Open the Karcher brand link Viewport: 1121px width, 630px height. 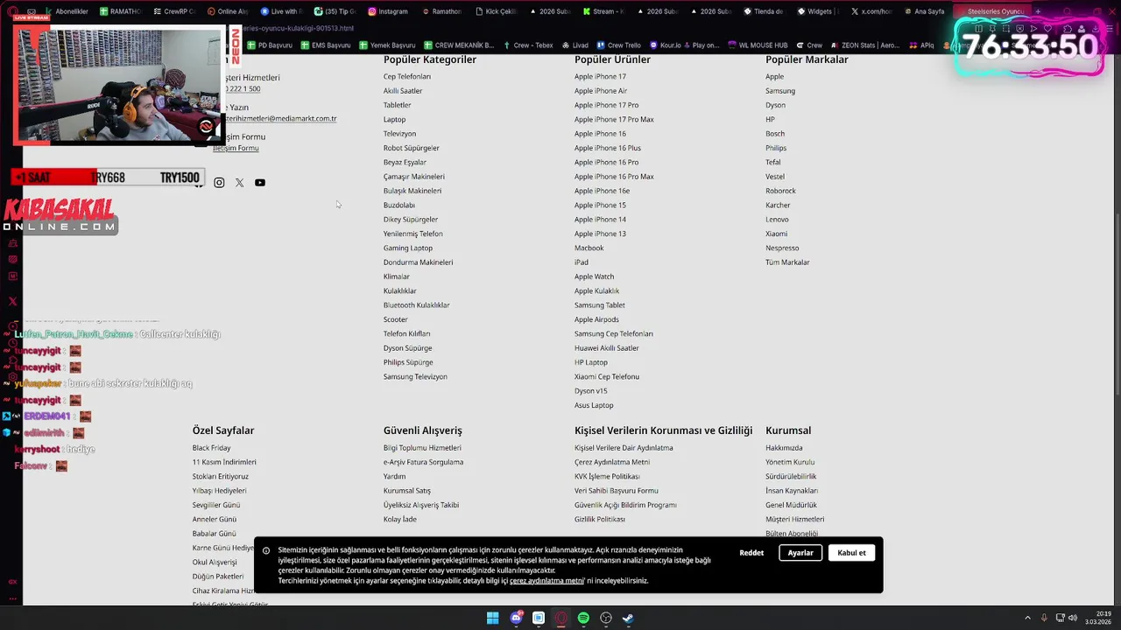point(778,206)
